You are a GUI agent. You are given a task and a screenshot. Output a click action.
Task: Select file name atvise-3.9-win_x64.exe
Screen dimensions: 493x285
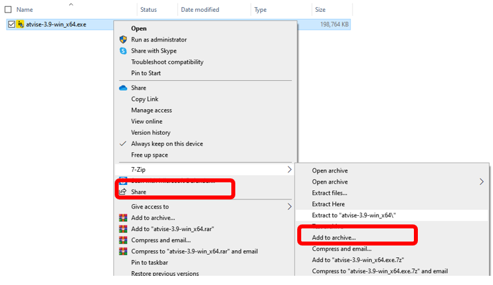(56, 24)
